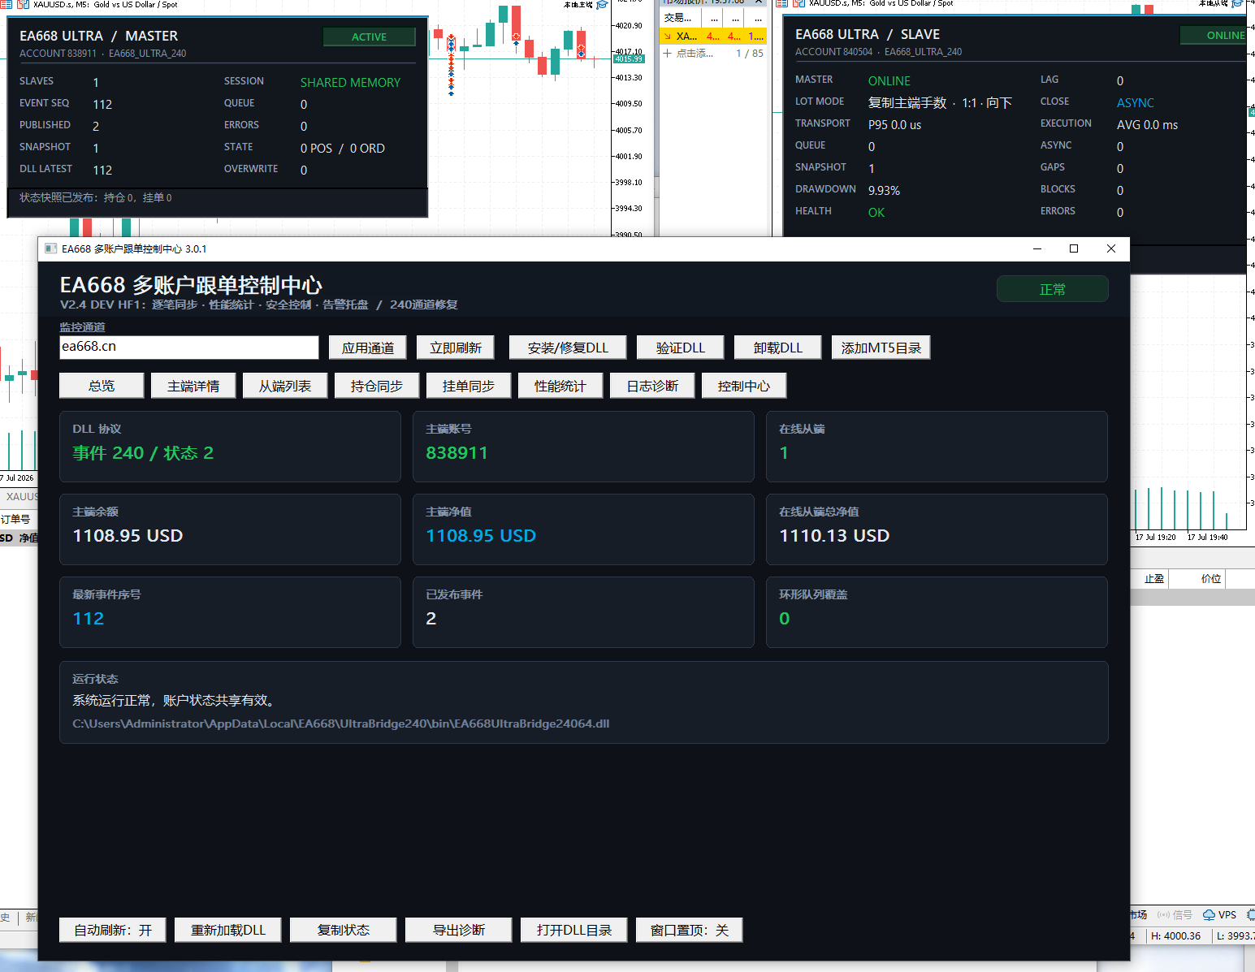The image size is (1255, 972).
Task: Toggle auto refresh 自动刷新 button
Action: [x=113, y=930]
